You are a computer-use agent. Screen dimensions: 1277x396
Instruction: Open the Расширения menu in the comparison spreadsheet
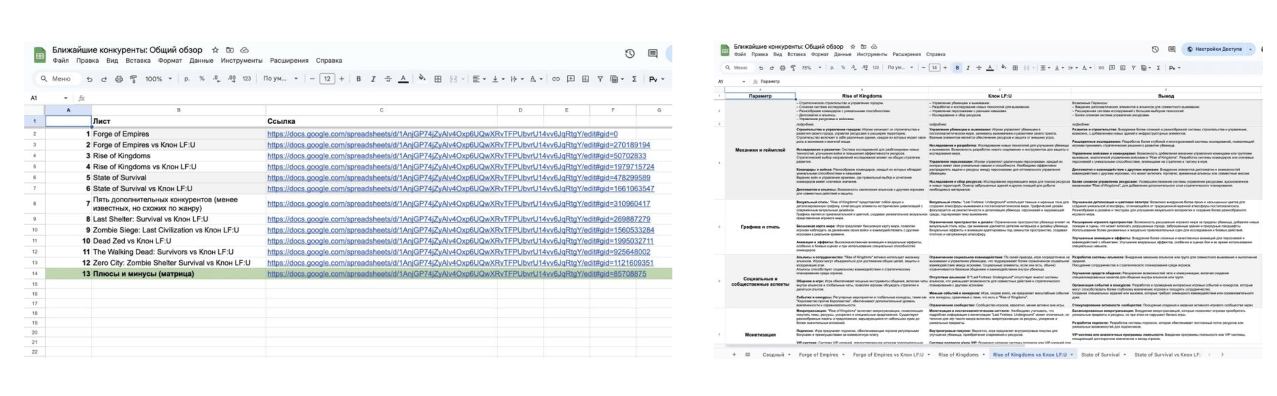coord(906,54)
